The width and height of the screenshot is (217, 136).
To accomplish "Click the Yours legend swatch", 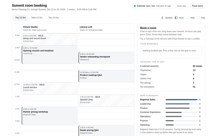I will pos(176,18).
